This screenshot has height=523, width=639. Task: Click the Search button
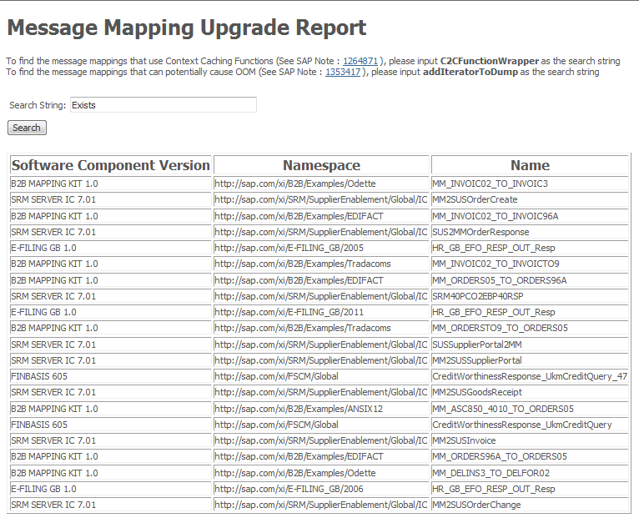(27, 128)
